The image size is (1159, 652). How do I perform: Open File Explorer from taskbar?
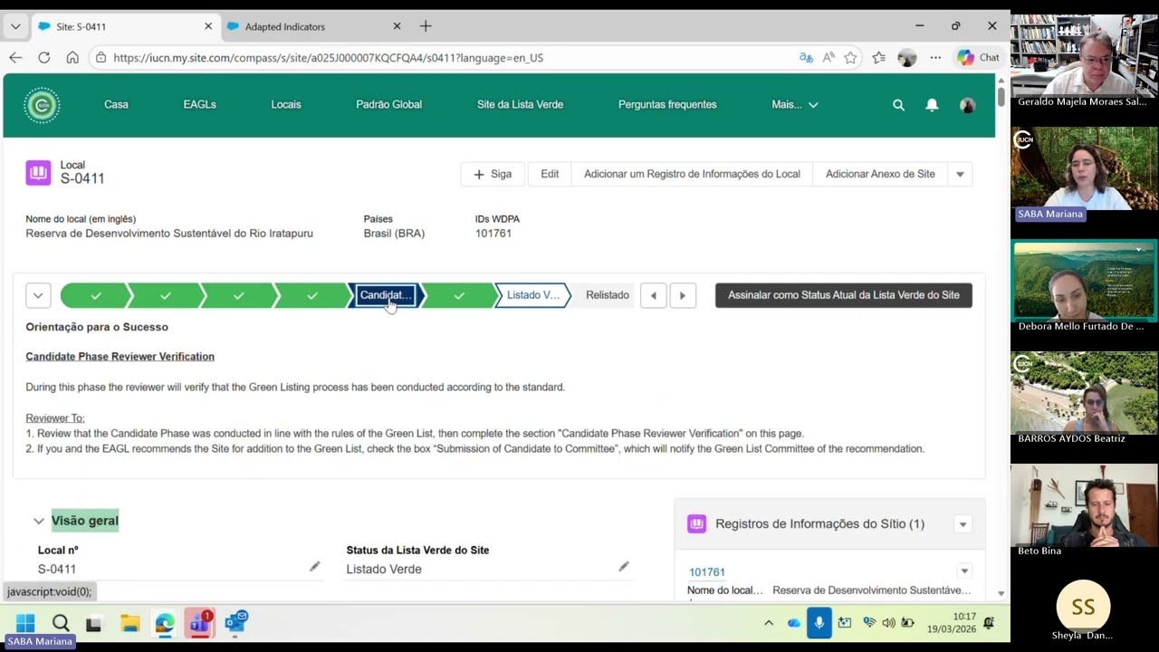pyautogui.click(x=129, y=623)
